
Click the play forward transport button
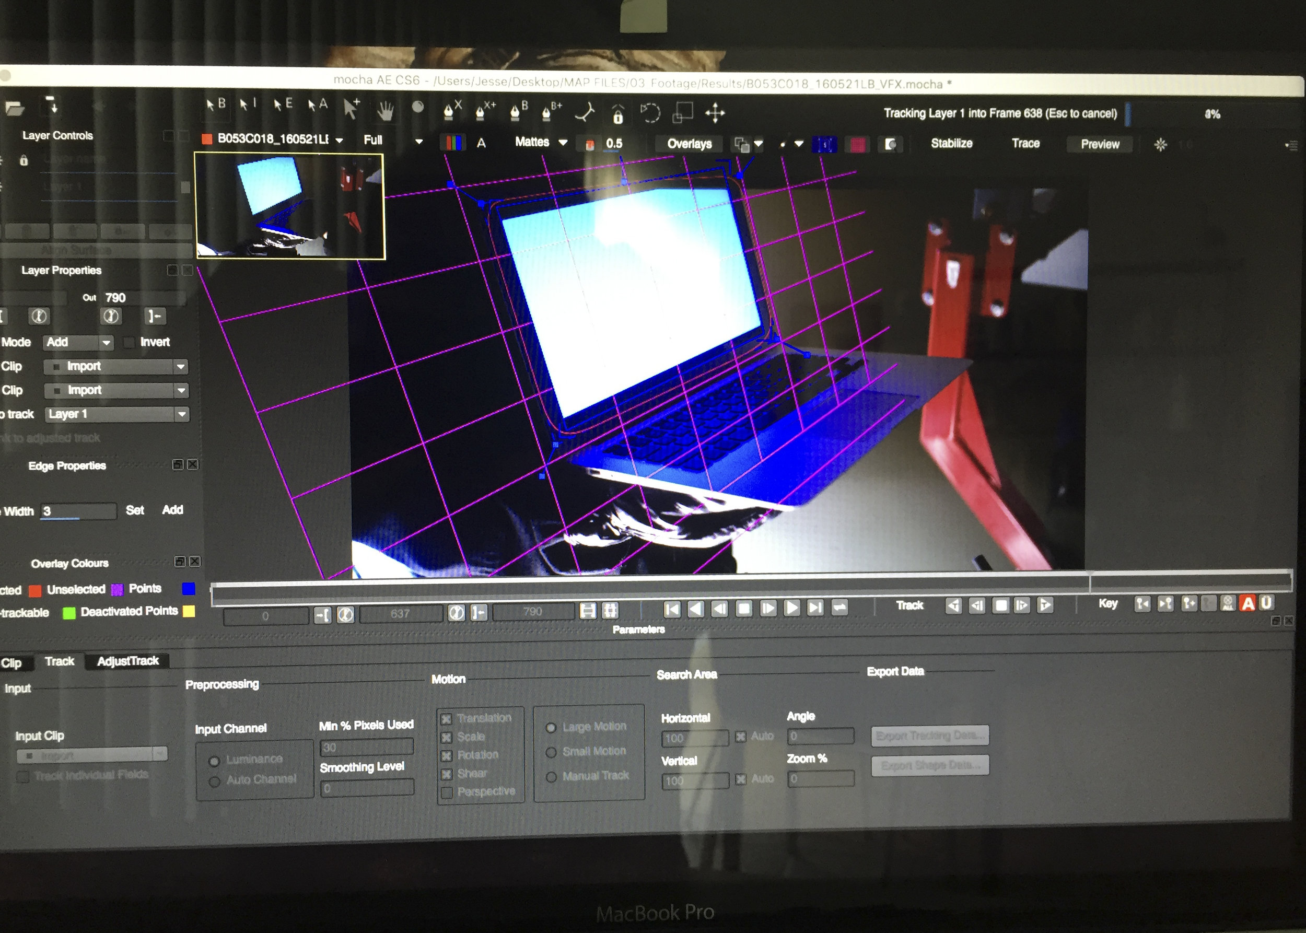791,607
